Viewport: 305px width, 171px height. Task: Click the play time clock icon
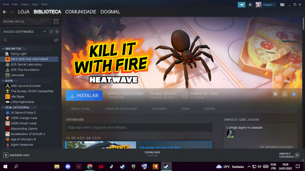click(185, 96)
